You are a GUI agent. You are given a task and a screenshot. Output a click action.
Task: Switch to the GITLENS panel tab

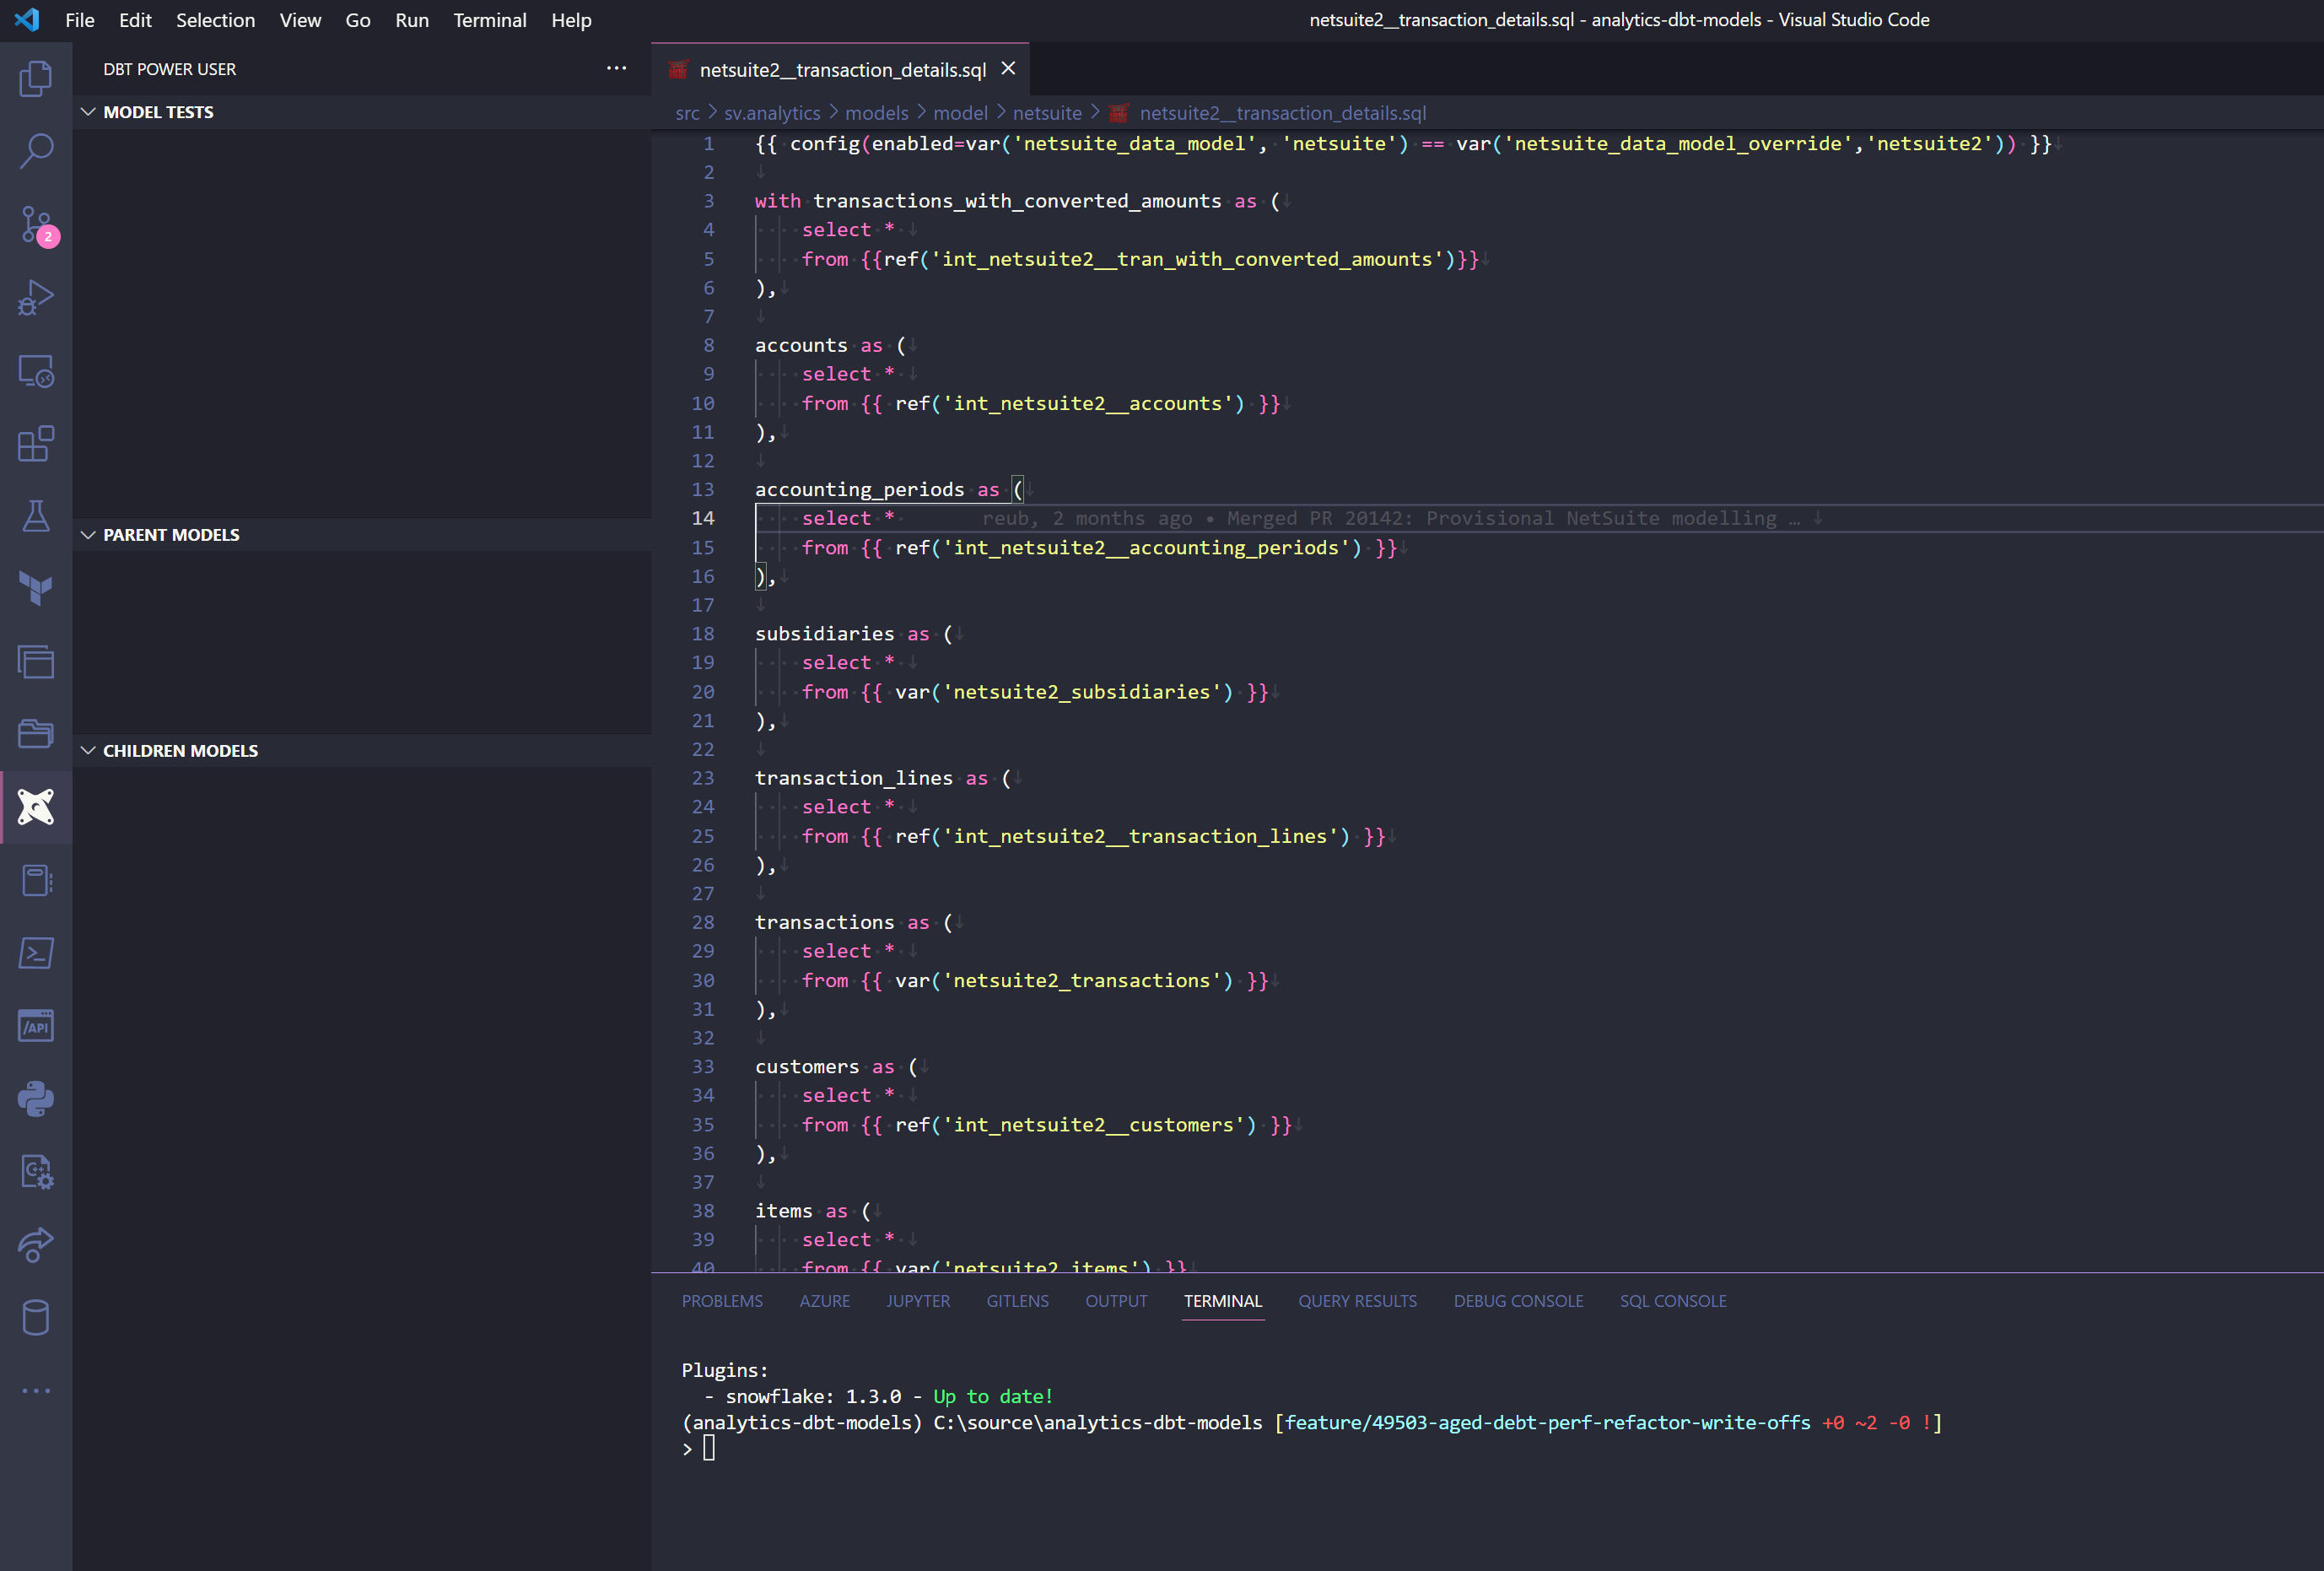point(1018,1301)
